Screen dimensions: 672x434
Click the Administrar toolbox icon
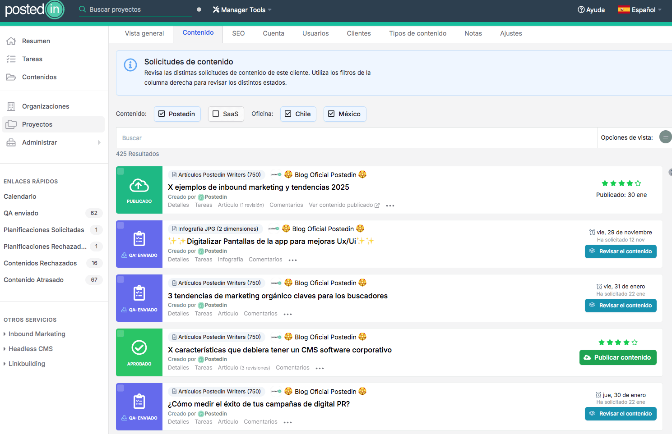[11, 142]
